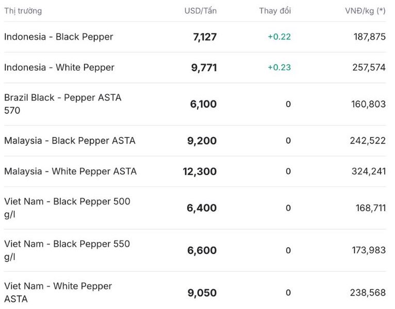
Task: Select Viet Nam - Black Pepper 550 g/l
Action: pos(67,250)
